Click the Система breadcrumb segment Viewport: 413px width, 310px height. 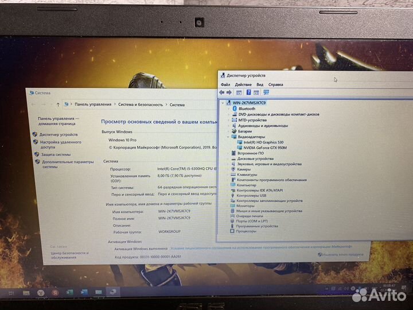pos(177,105)
